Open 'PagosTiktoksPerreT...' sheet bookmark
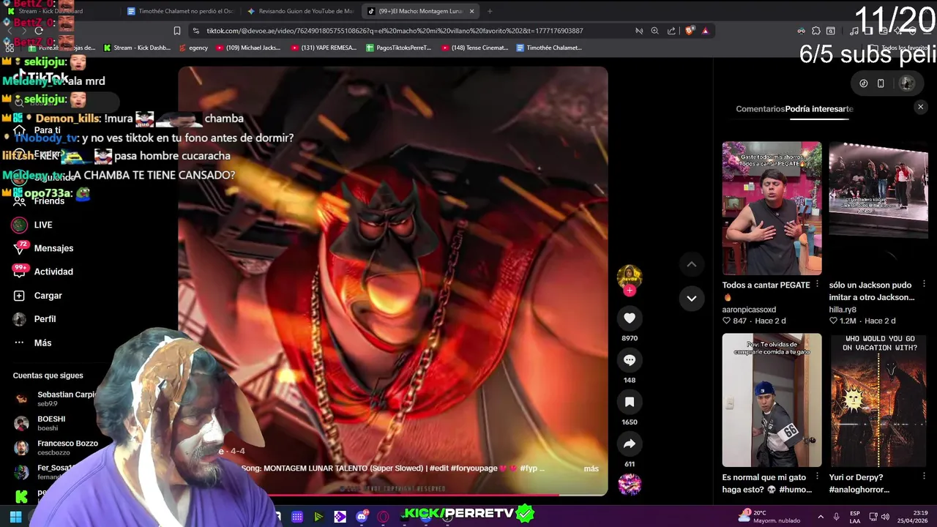 398,48
